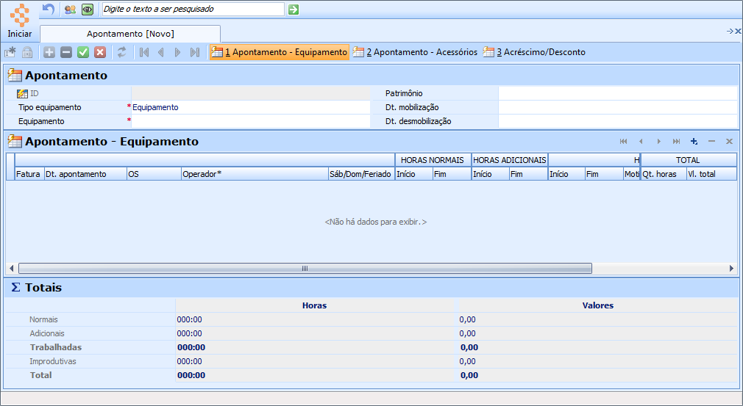Screen dimensions: 743x406
Task: Add record with gray plus icon
Action: (x=49, y=52)
